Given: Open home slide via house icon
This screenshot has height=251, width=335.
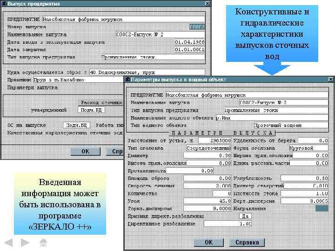Looking at the screenshot, I should click(43, 243).
